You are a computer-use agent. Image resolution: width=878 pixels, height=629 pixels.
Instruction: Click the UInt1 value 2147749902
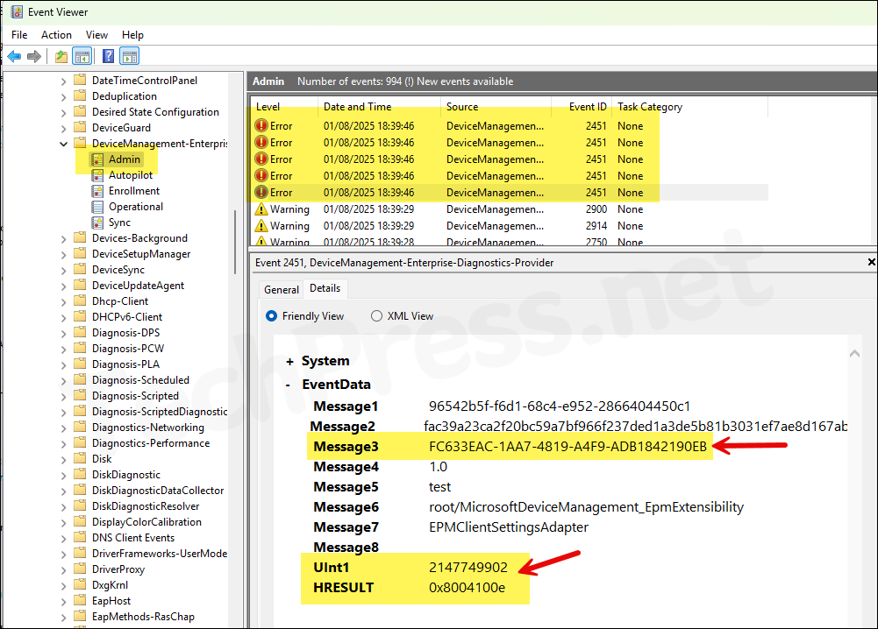pos(468,568)
